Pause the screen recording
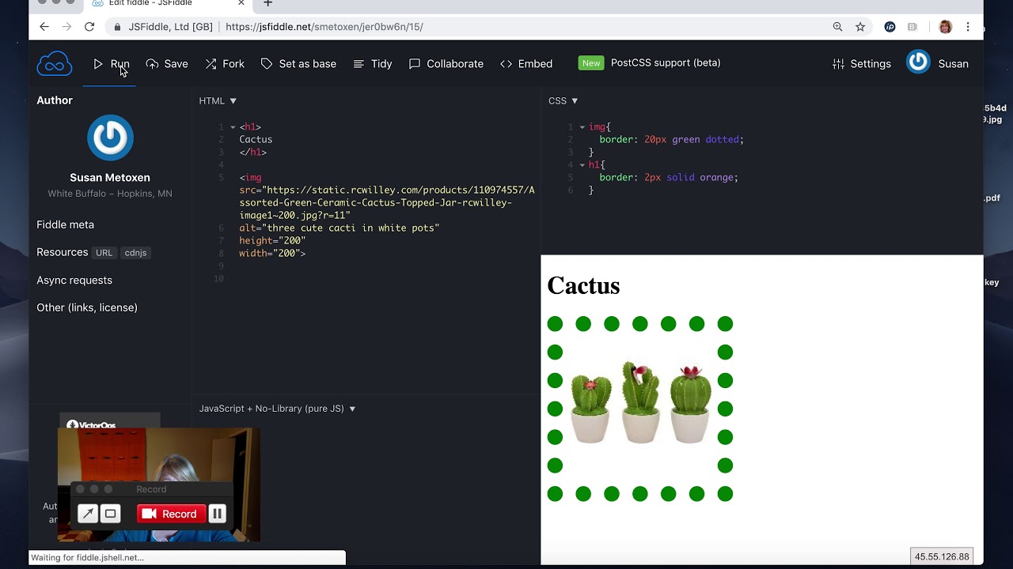 [x=217, y=514]
